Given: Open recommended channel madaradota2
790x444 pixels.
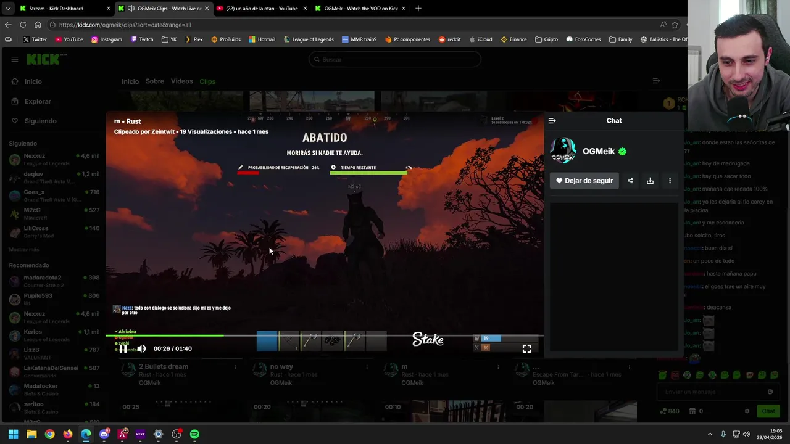Looking at the screenshot, I should point(54,281).
